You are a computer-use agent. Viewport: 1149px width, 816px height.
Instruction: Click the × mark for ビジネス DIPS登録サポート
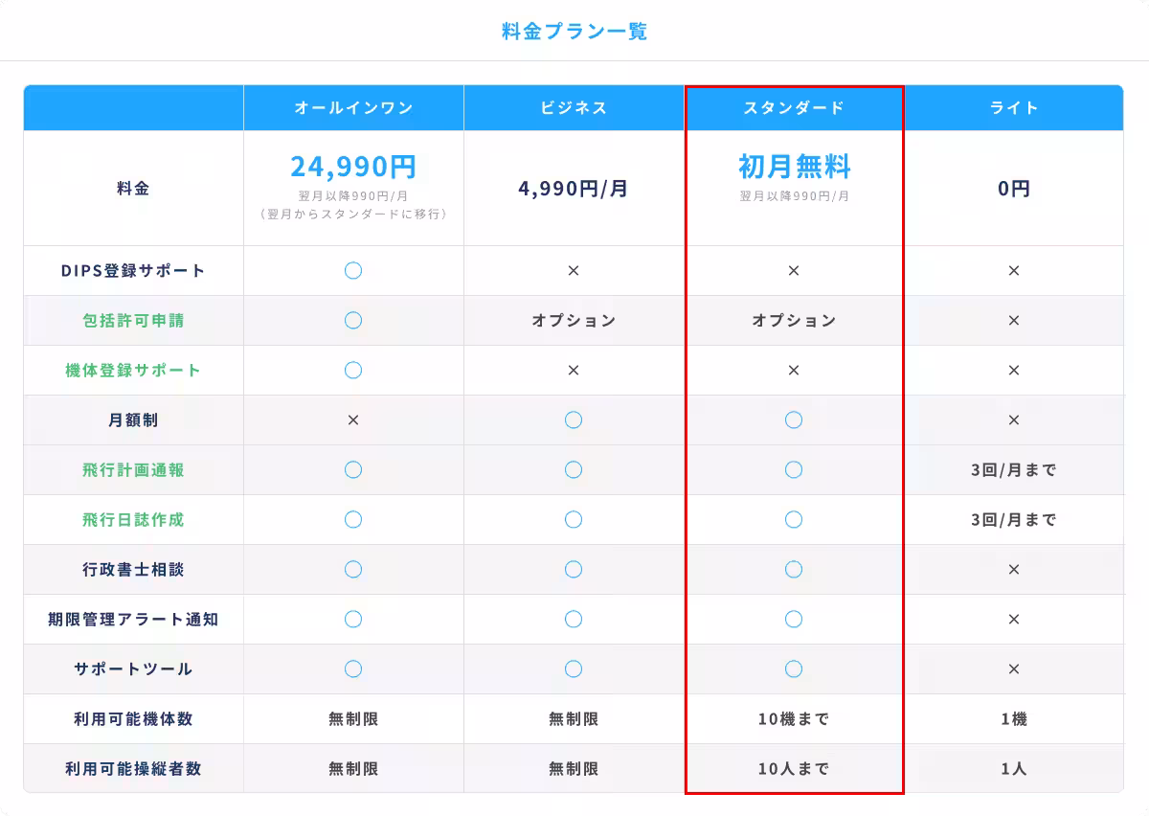(x=574, y=271)
